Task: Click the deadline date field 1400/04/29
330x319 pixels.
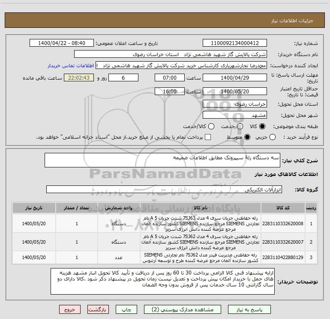Action: (x=235, y=78)
